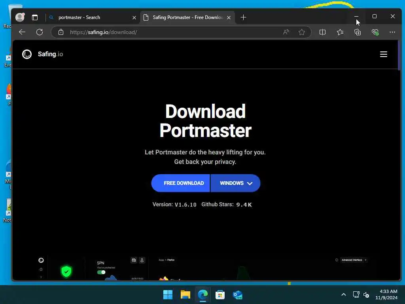Open the Windows Start menu
Image resolution: width=405 pixels, height=304 pixels.
click(x=168, y=294)
